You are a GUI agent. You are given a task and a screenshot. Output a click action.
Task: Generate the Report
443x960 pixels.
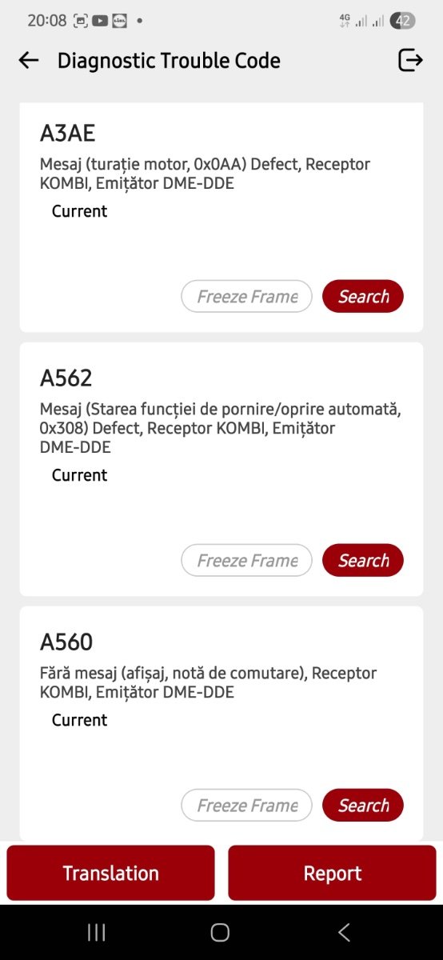tap(333, 873)
